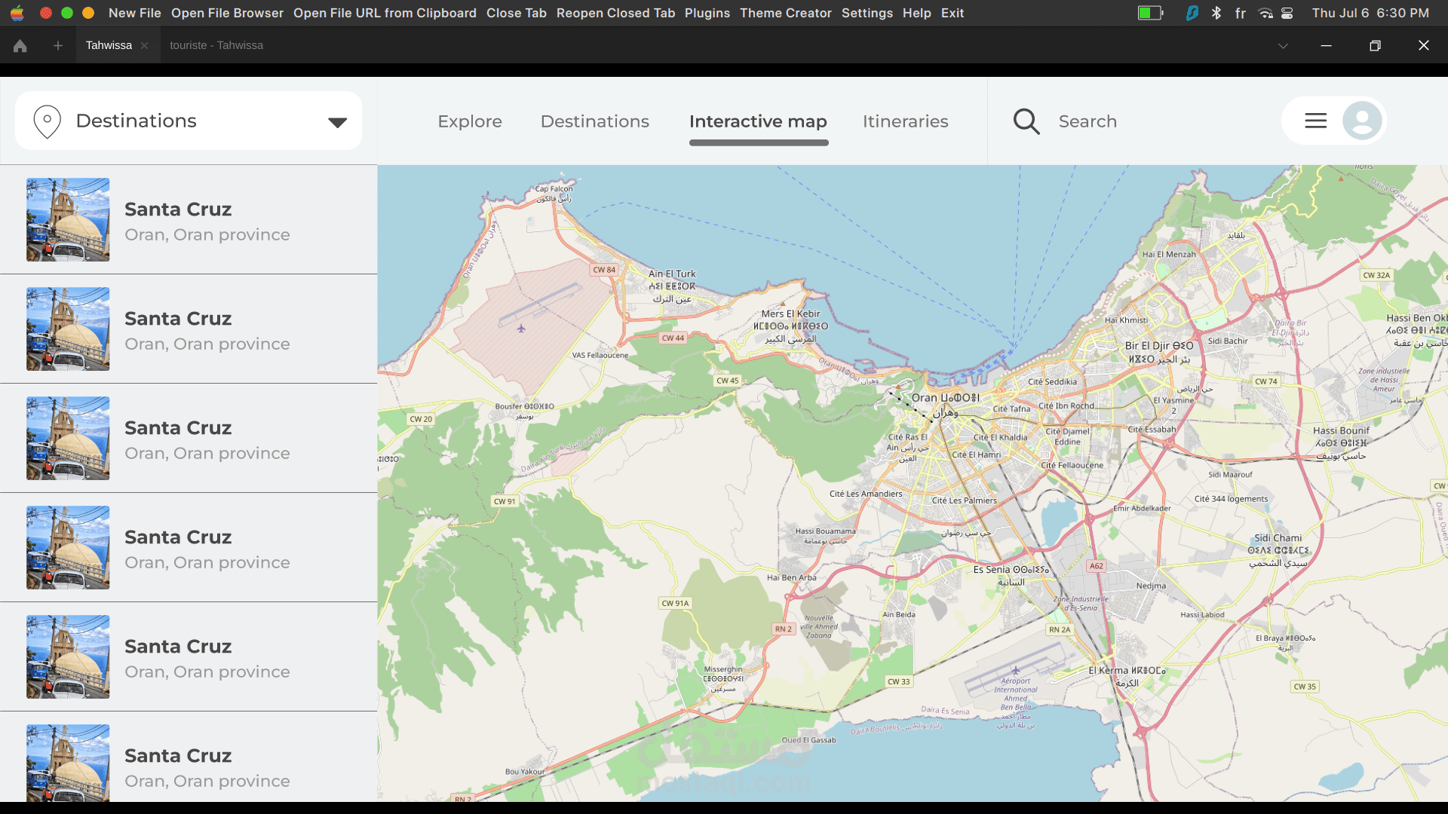Viewport: 1448px width, 814px height.
Task: Click the user profile avatar icon
Action: coord(1362,121)
